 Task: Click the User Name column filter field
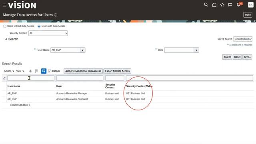tap(31, 78)
